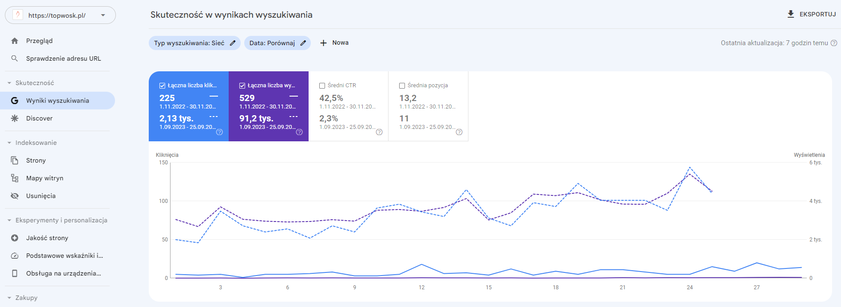The height and width of the screenshot is (307, 841).
Task: Click the Kliknięcia axis label
Action: [167, 155]
